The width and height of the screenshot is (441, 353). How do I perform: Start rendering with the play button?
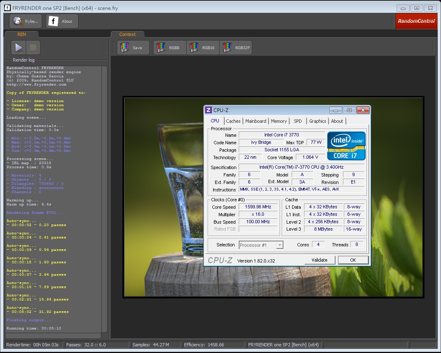[19, 48]
